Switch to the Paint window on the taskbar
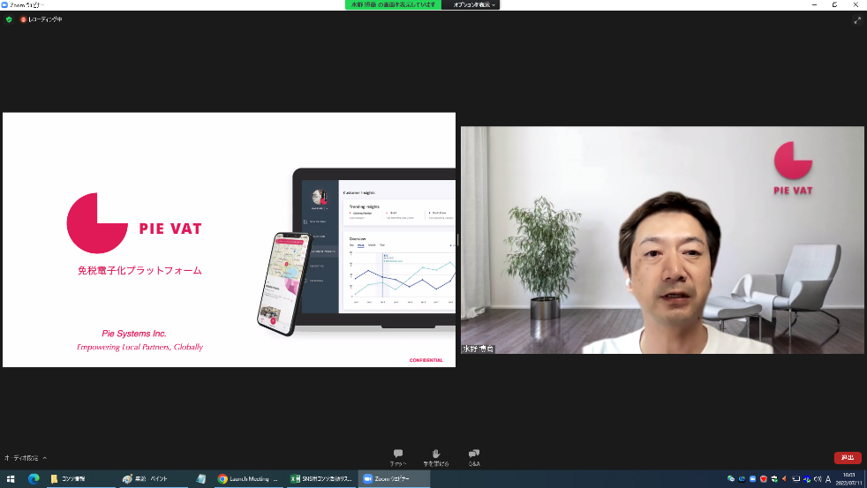Image resolution: width=867 pixels, height=488 pixels. coord(152,478)
